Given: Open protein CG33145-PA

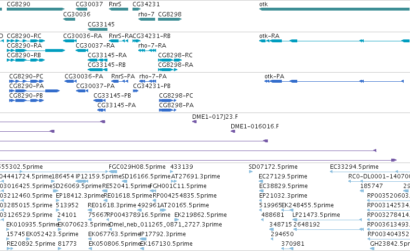Looking at the screenshot, I should [x=117, y=105].
